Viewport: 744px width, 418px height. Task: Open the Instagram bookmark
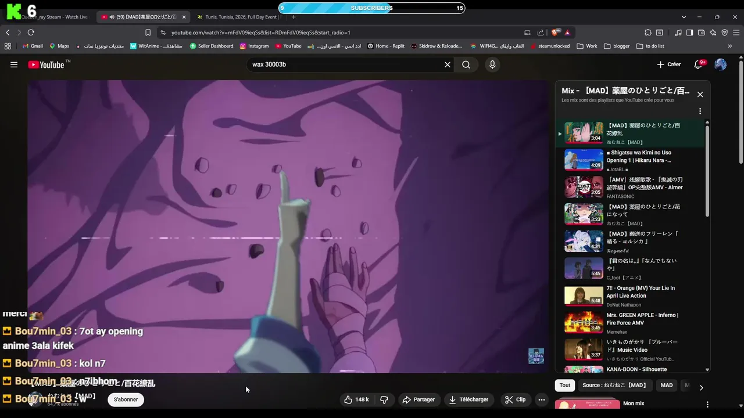(254, 46)
